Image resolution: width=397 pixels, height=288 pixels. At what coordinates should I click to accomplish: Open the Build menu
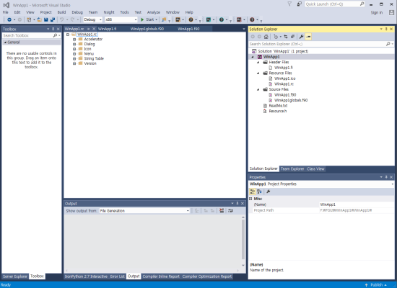61,12
